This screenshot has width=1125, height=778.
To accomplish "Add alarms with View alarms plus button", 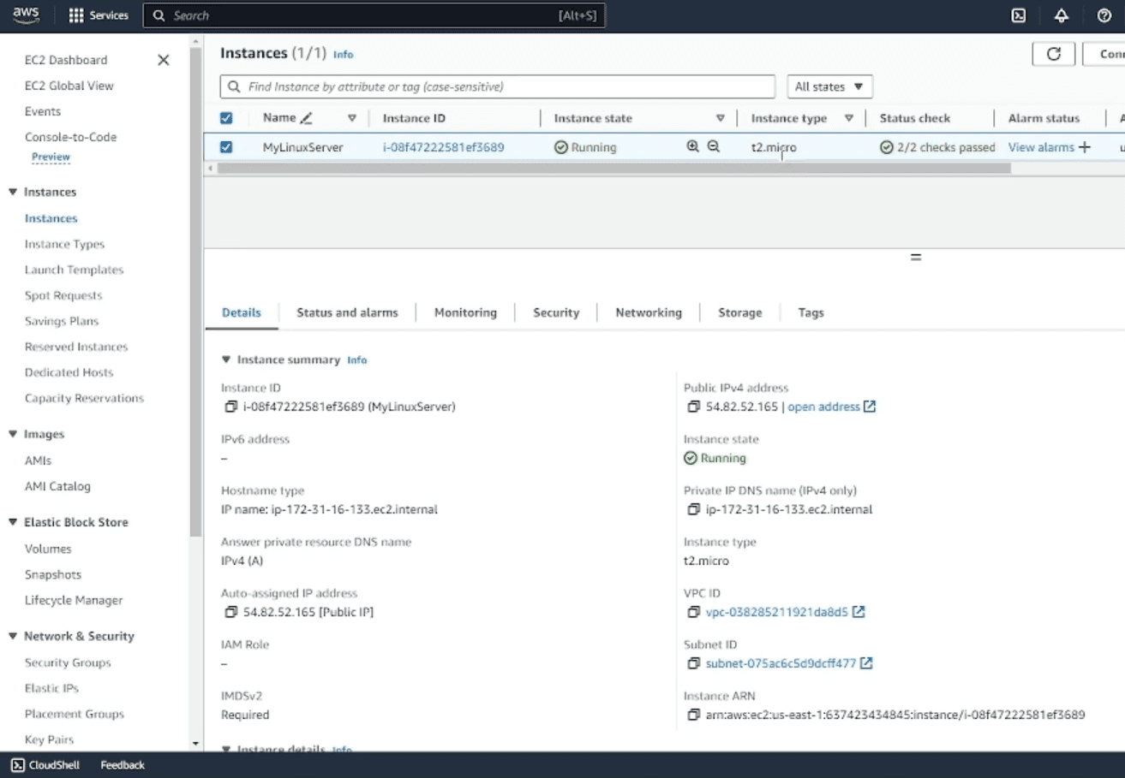I will (1083, 146).
